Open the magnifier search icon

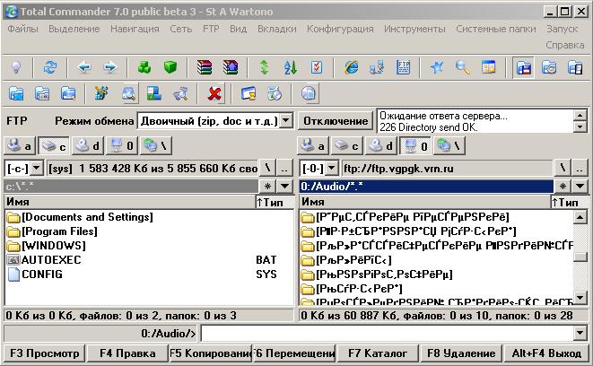[463, 67]
